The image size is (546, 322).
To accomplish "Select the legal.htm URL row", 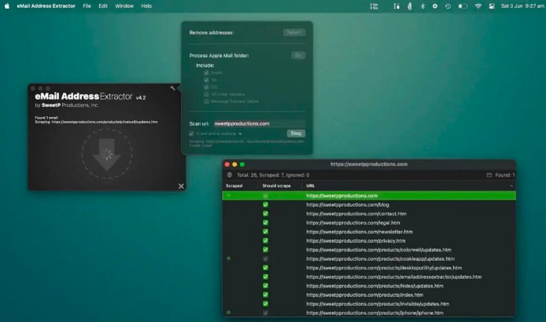I will (x=369, y=222).
